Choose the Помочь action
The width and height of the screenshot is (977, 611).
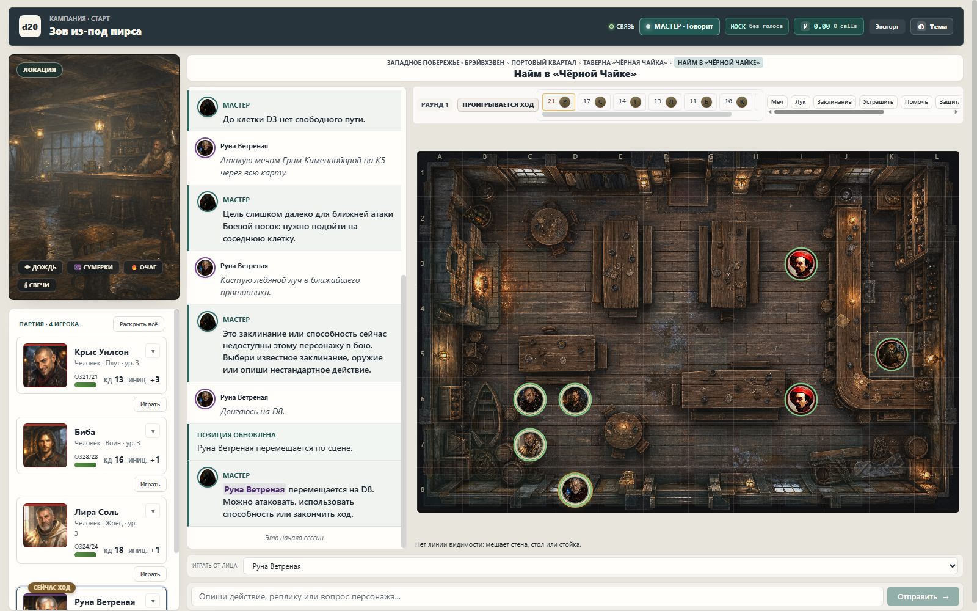916,101
